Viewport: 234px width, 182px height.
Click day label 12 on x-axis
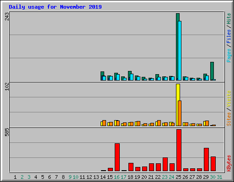pos(89,177)
